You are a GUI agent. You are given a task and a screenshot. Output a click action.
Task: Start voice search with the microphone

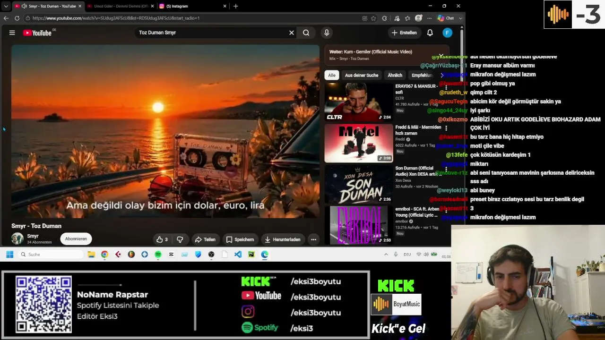tap(327, 33)
